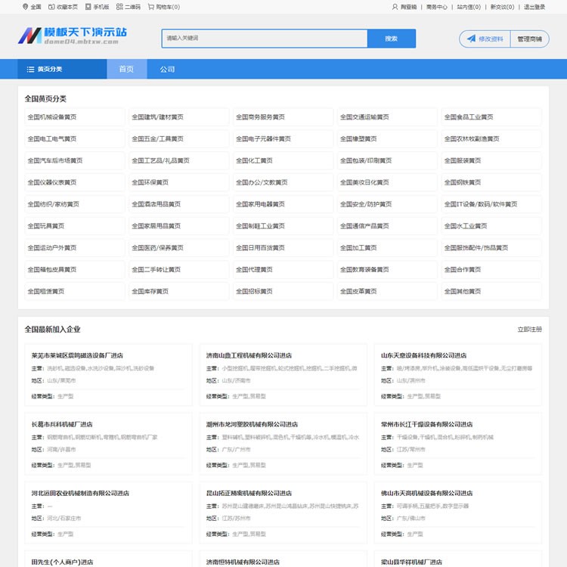Click the user profile icon in top bar
The image size is (567, 567).
coord(395,7)
